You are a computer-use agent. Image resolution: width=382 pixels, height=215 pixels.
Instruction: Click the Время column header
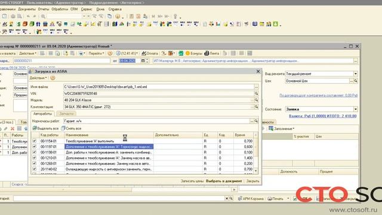pos(244,135)
